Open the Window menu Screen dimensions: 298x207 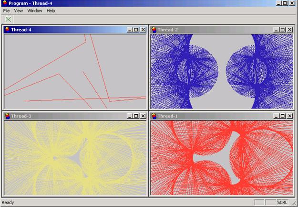tap(35, 11)
